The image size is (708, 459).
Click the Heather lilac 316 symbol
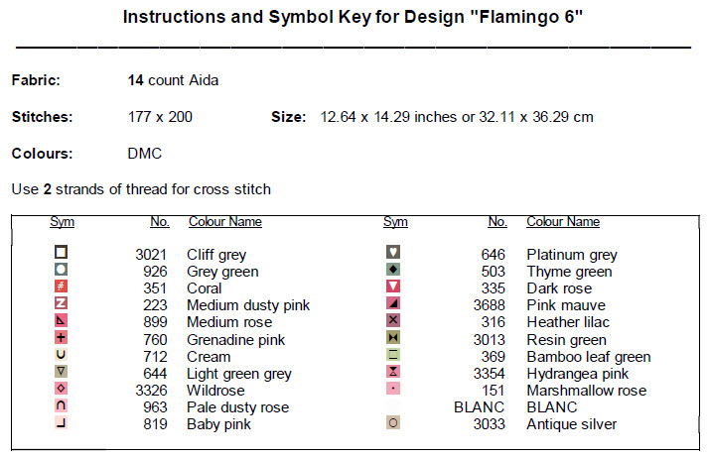click(x=393, y=321)
